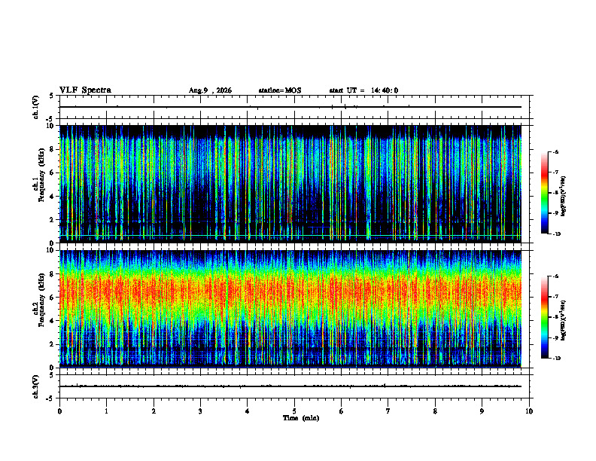This screenshot has height=461, width=596.
Task: Click the "station=MOS" header label
Action: [280, 90]
